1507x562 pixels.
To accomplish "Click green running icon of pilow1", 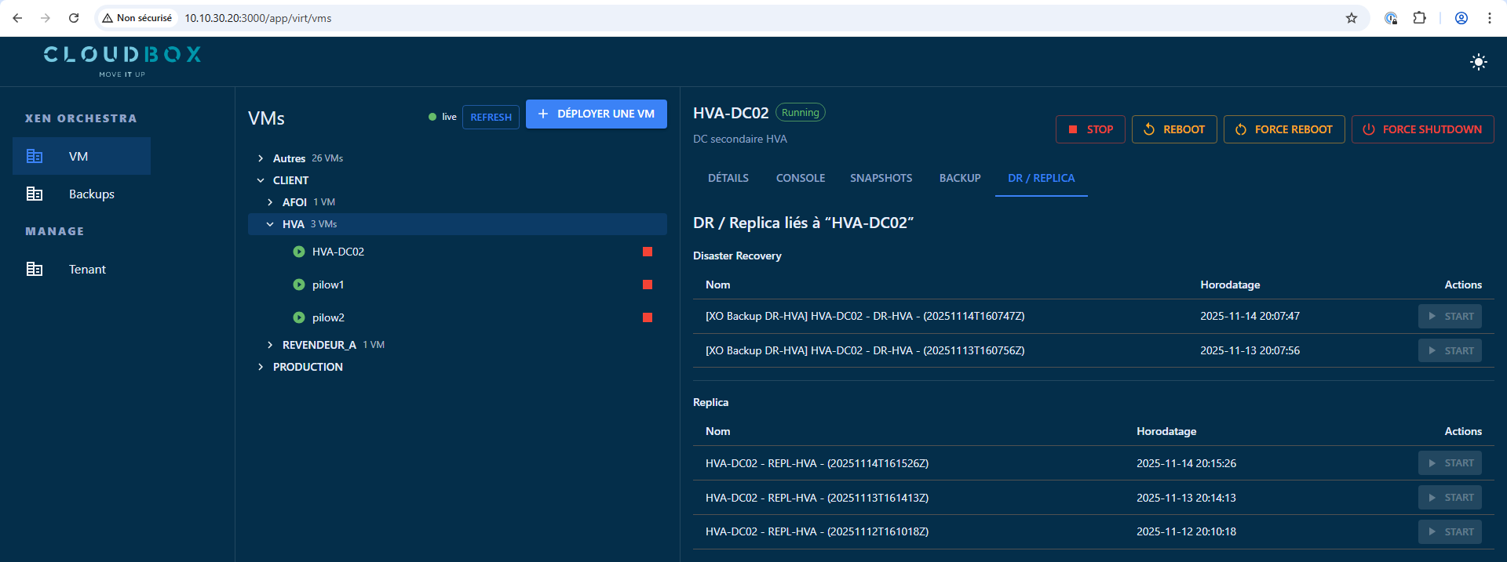I will [x=299, y=285].
